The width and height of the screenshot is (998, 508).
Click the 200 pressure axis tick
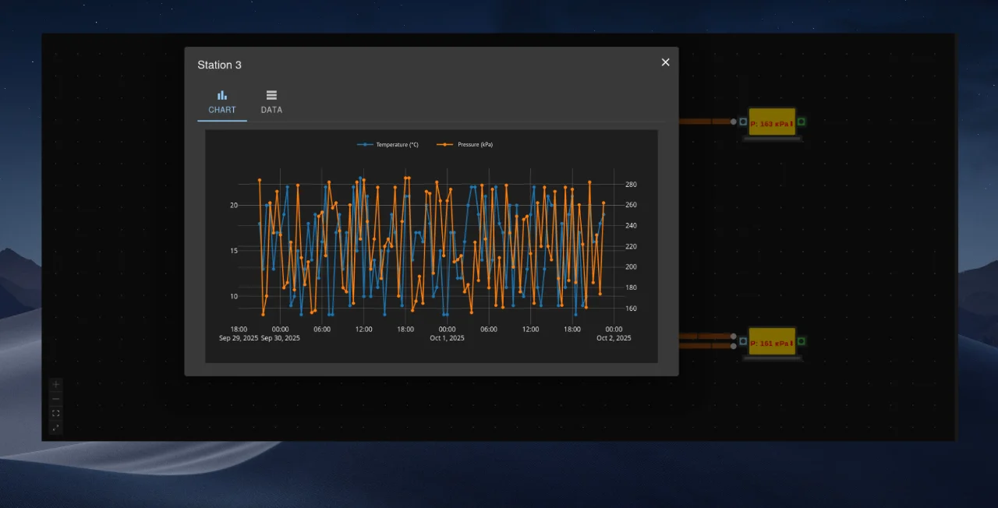click(x=631, y=267)
